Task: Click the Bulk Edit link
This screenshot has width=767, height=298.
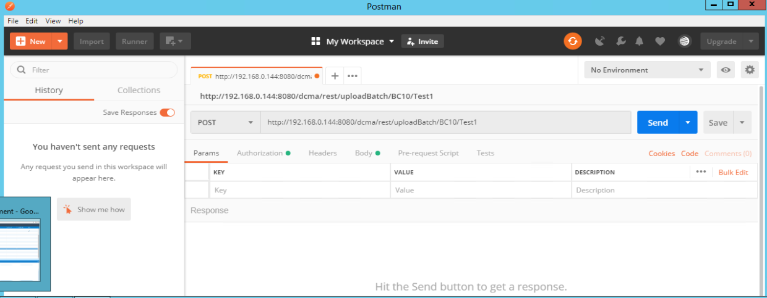Action: pyautogui.click(x=733, y=172)
